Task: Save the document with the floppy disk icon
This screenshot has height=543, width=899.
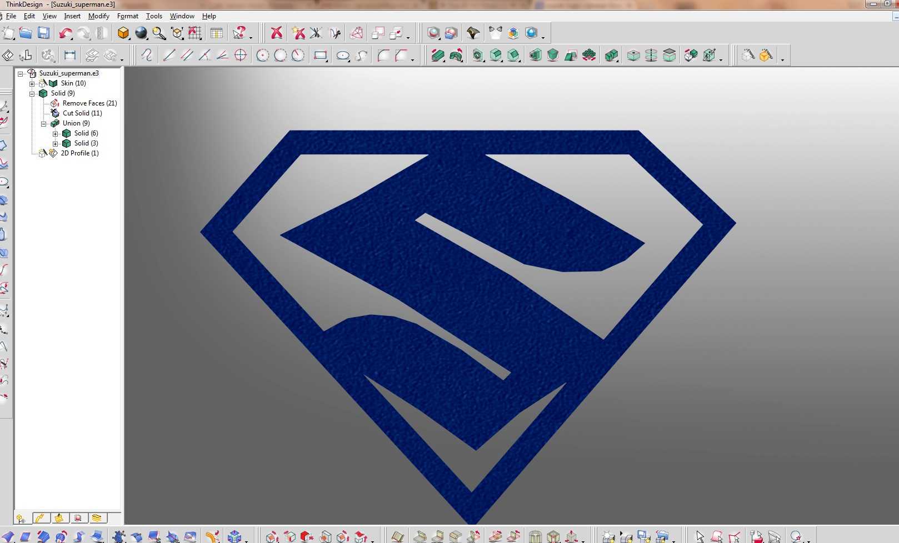Action: pyautogui.click(x=43, y=33)
